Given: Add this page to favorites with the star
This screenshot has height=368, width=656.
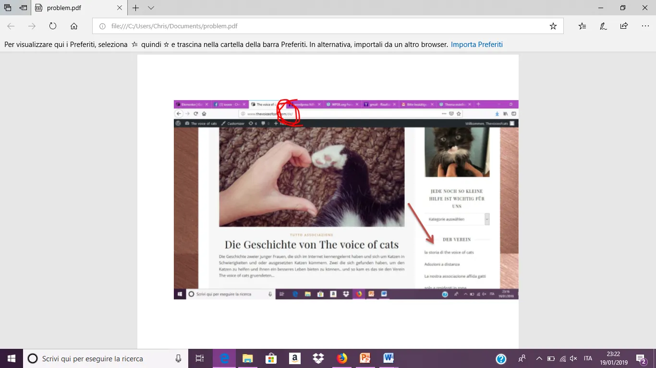Looking at the screenshot, I should coord(553,26).
